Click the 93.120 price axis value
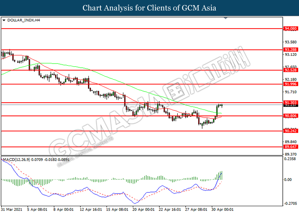This screenshot has width=299, height=213. click(290, 55)
